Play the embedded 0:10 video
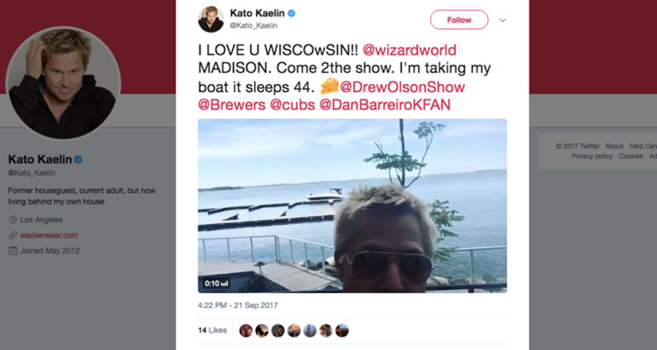Image resolution: width=657 pixels, height=350 pixels. tap(352, 206)
